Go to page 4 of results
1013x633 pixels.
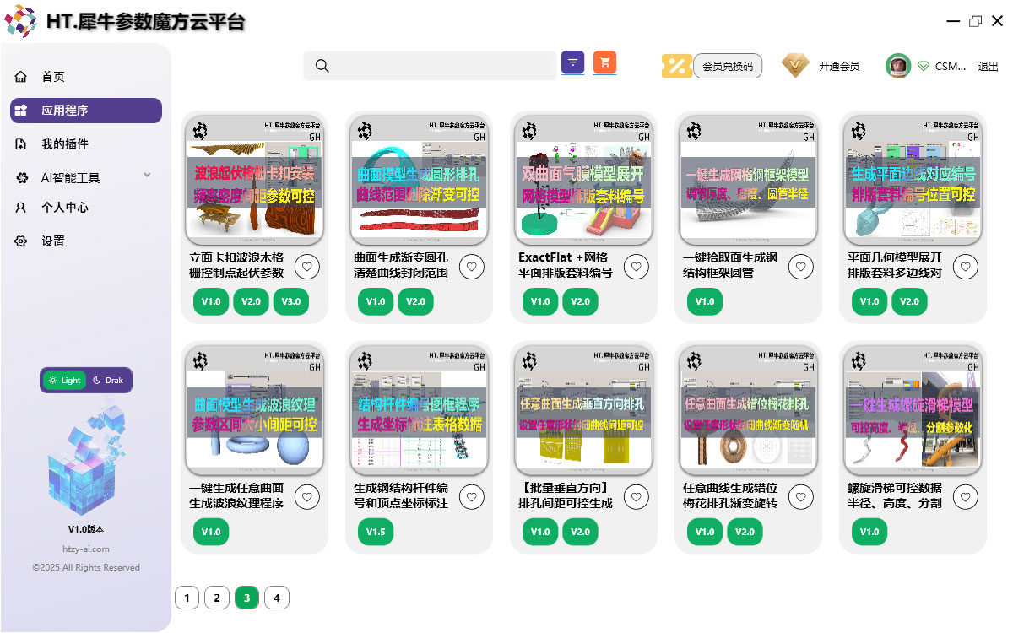point(276,598)
